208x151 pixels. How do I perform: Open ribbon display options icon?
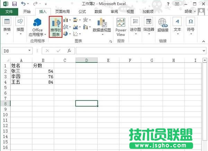pyautogui.click(x=177, y=4)
